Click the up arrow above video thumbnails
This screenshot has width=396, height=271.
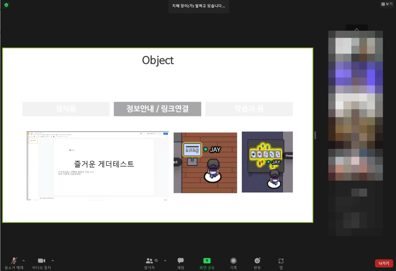[357, 29]
